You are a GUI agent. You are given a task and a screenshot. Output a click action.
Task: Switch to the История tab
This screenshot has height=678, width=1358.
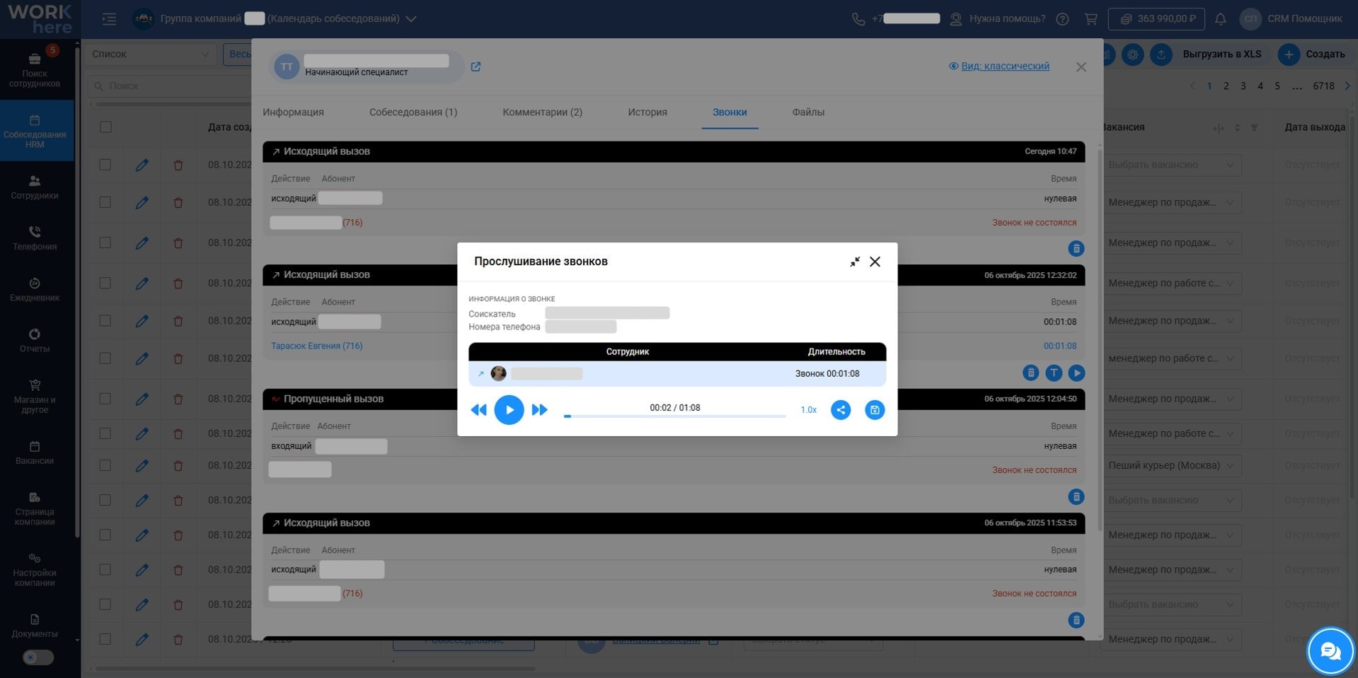[x=647, y=112]
